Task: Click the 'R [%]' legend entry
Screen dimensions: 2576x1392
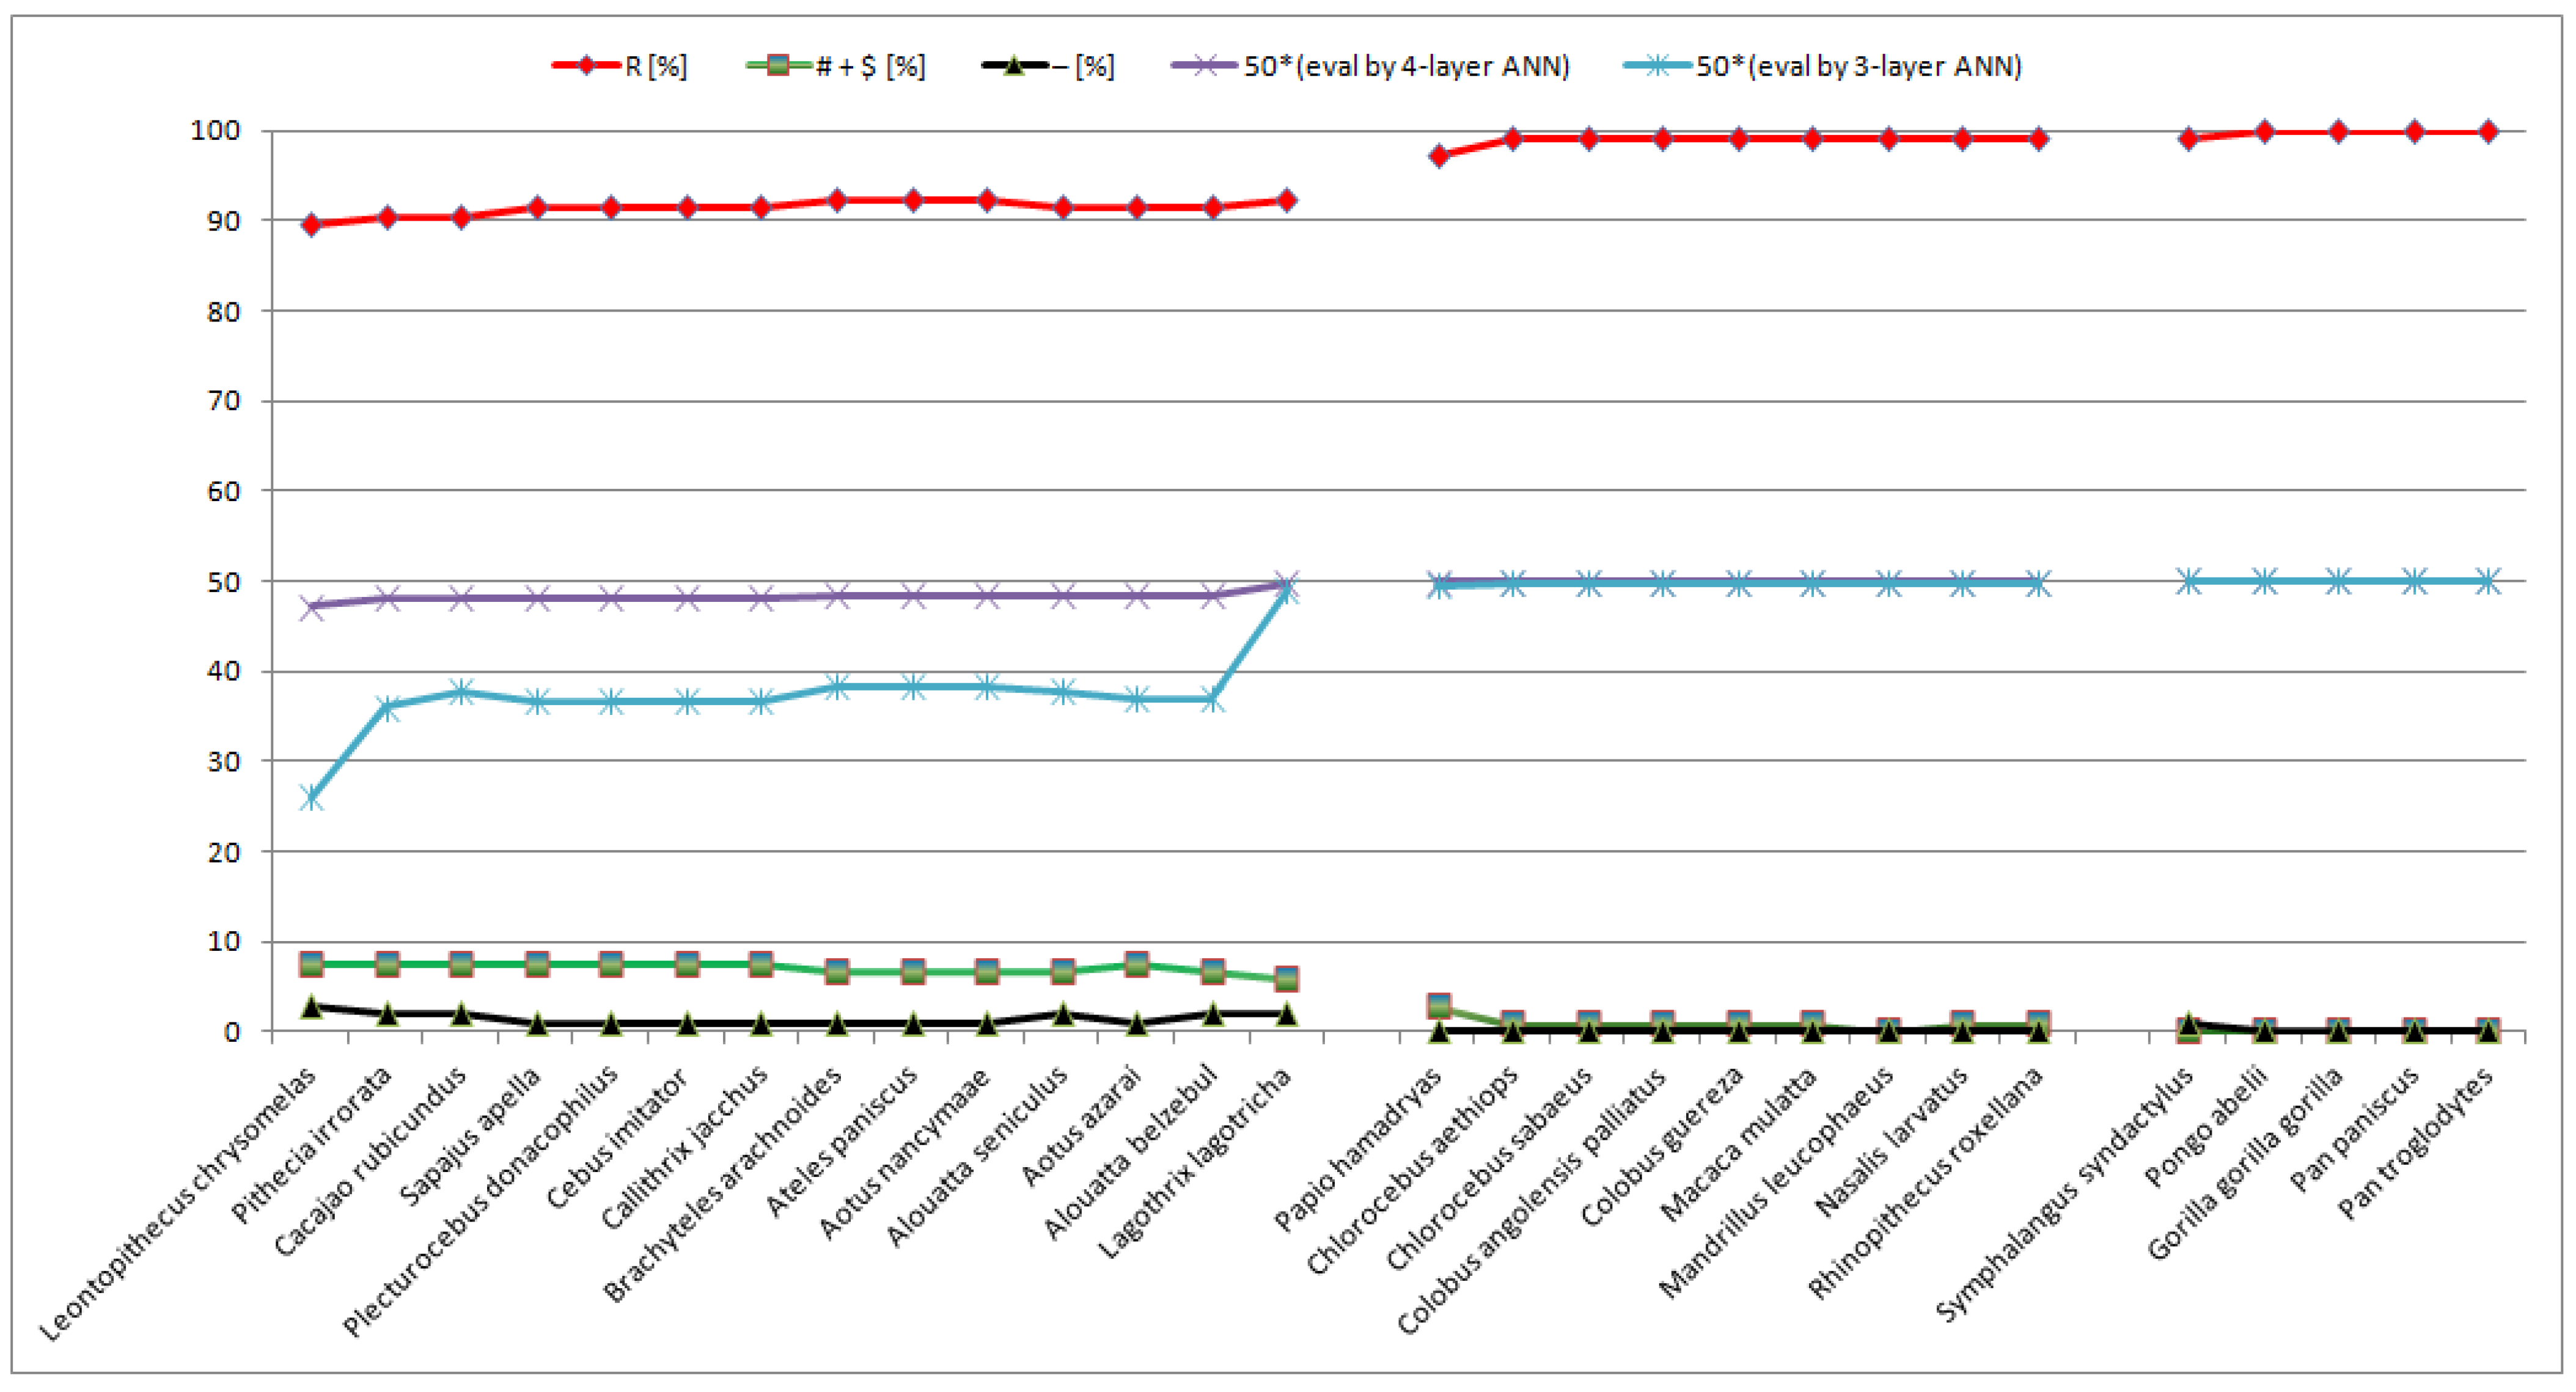Action: (620, 66)
